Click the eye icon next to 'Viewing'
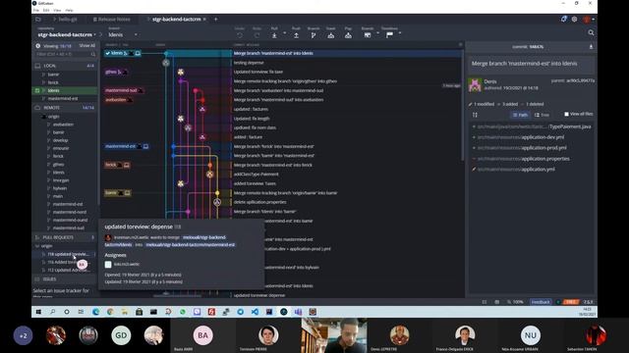Image resolution: width=629 pixels, height=353 pixels. pyautogui.click(x=37, y=46)
